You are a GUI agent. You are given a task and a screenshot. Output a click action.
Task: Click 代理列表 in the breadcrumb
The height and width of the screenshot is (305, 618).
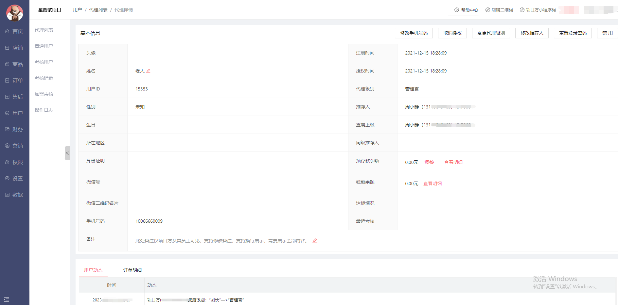tap(98, 10)
